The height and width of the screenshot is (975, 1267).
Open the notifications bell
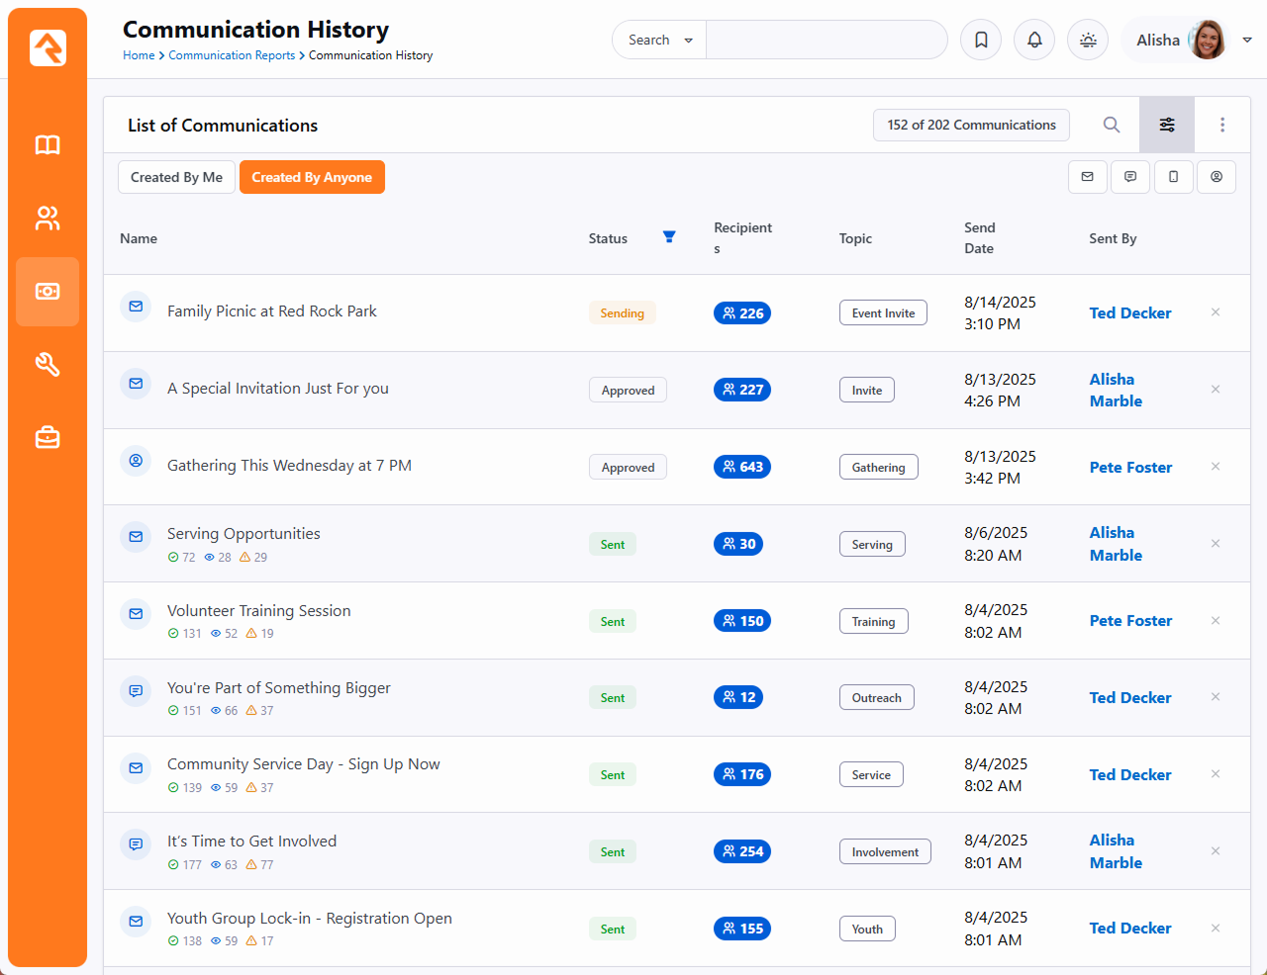coord(1034,41)
